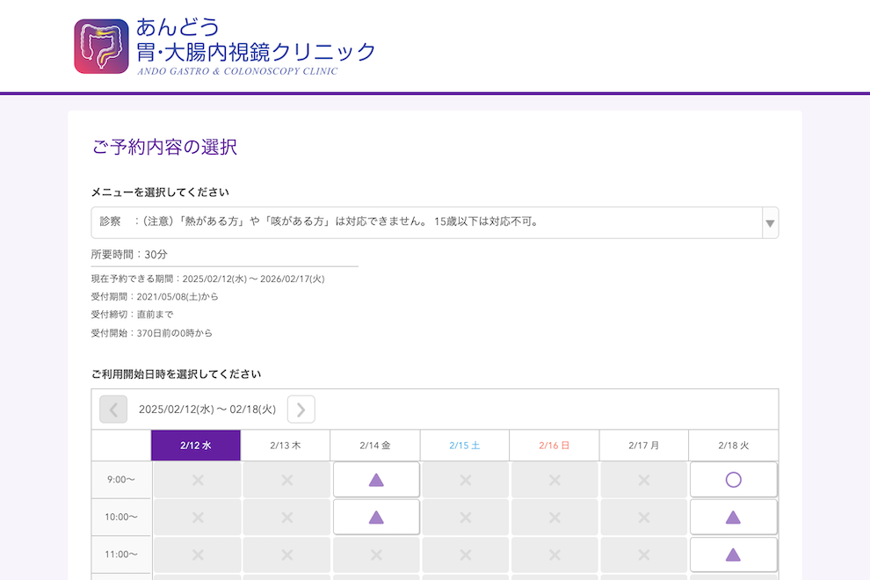Go to the previous week

coord(113,410)
